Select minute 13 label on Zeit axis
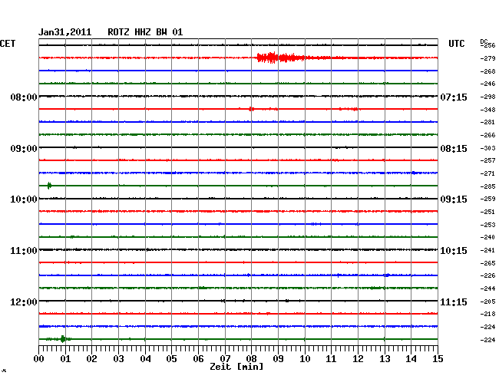This screenshot has height=379, width=499. click(385, 359)
